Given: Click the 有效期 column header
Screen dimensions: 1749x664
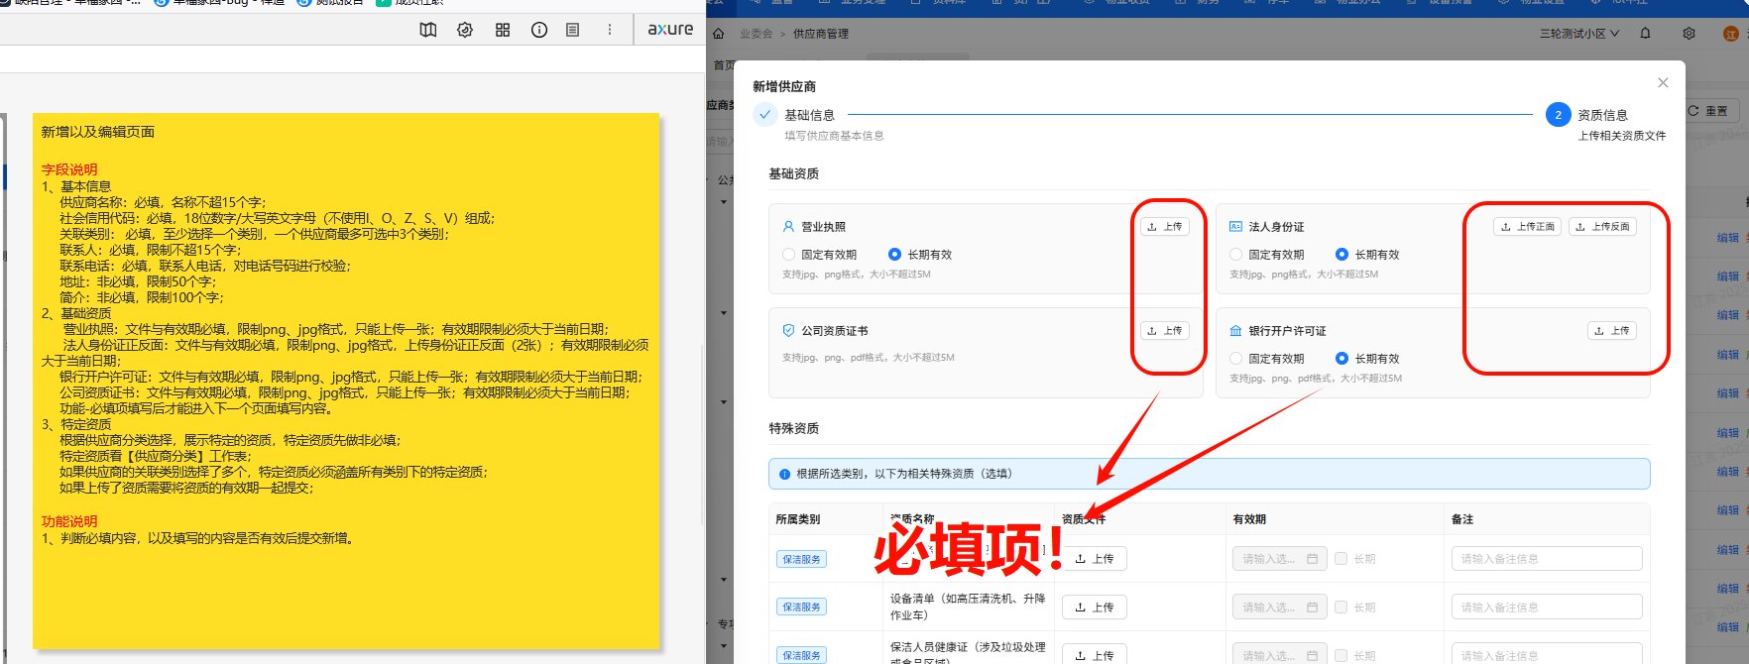Looking at the screenshot, I should 1249,519.
